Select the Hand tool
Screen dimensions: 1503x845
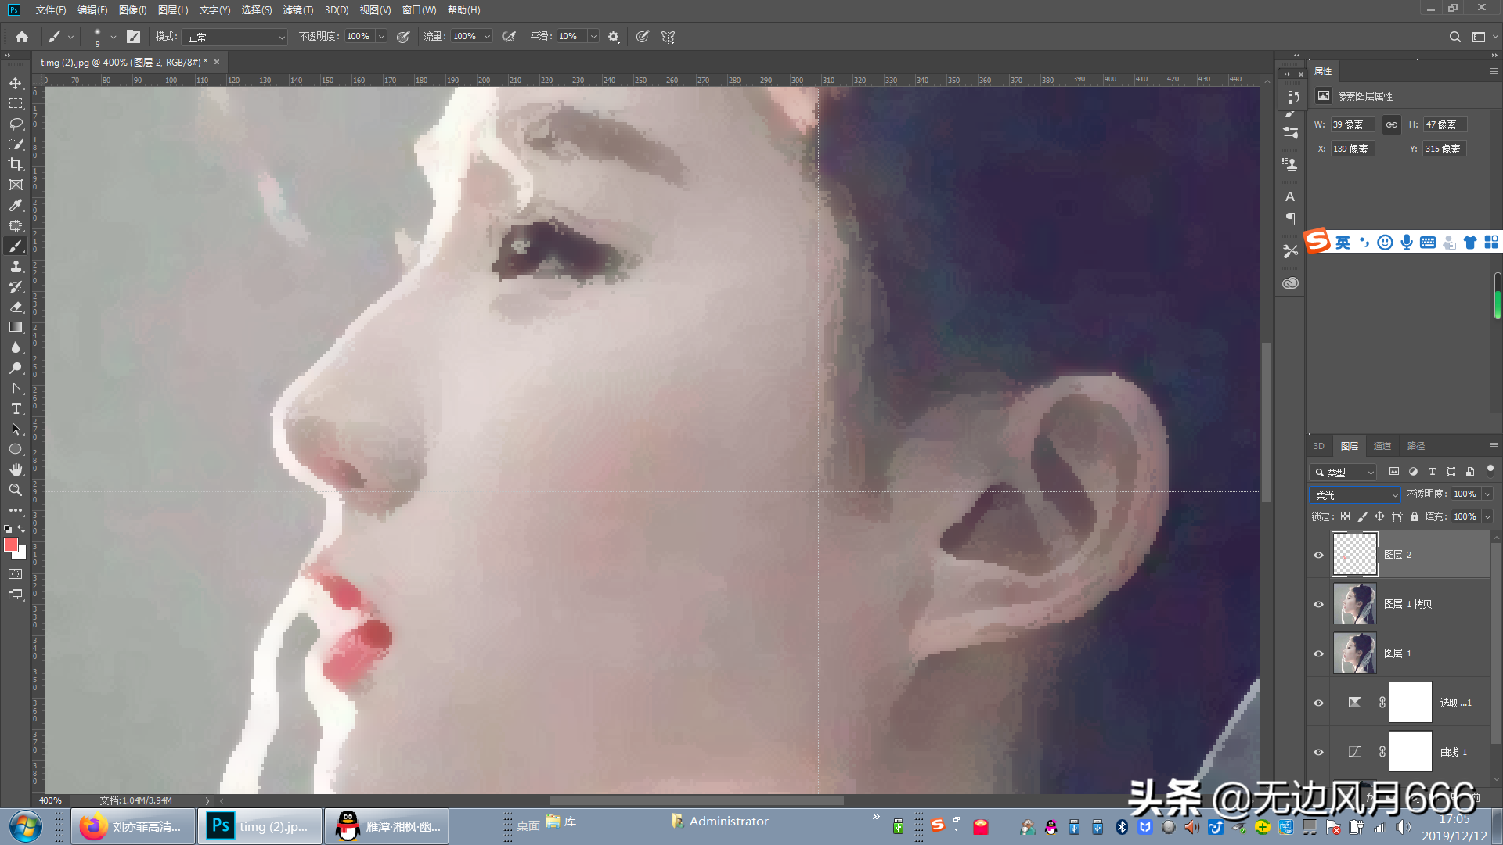[x=16, y=469]
